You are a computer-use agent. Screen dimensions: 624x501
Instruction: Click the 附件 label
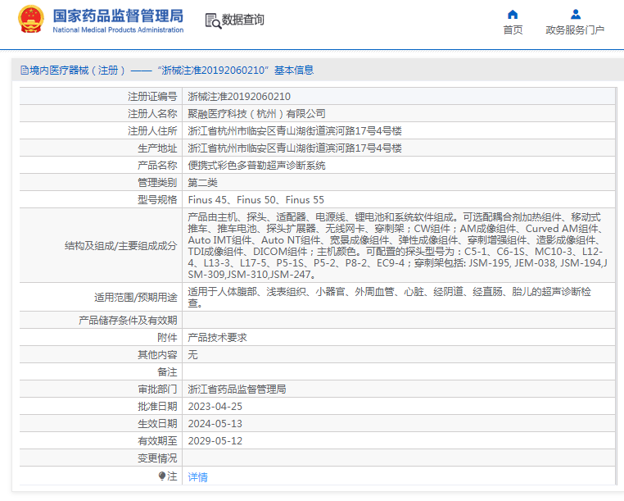click(167, 338)
